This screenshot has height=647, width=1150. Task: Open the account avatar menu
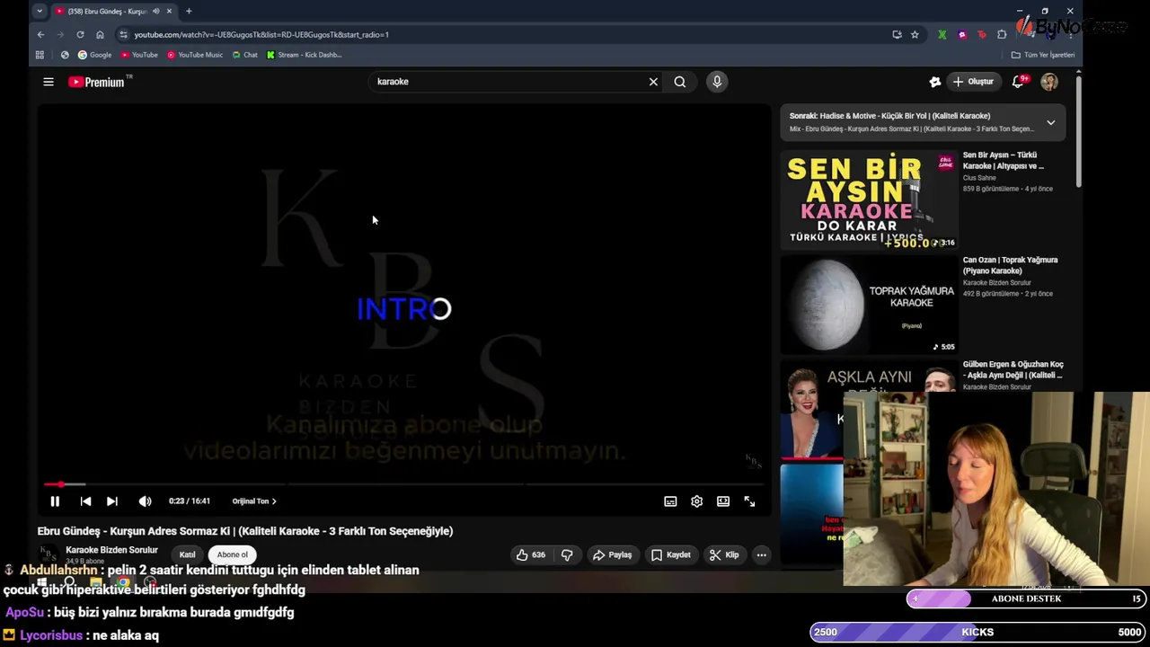(1049, 82)
